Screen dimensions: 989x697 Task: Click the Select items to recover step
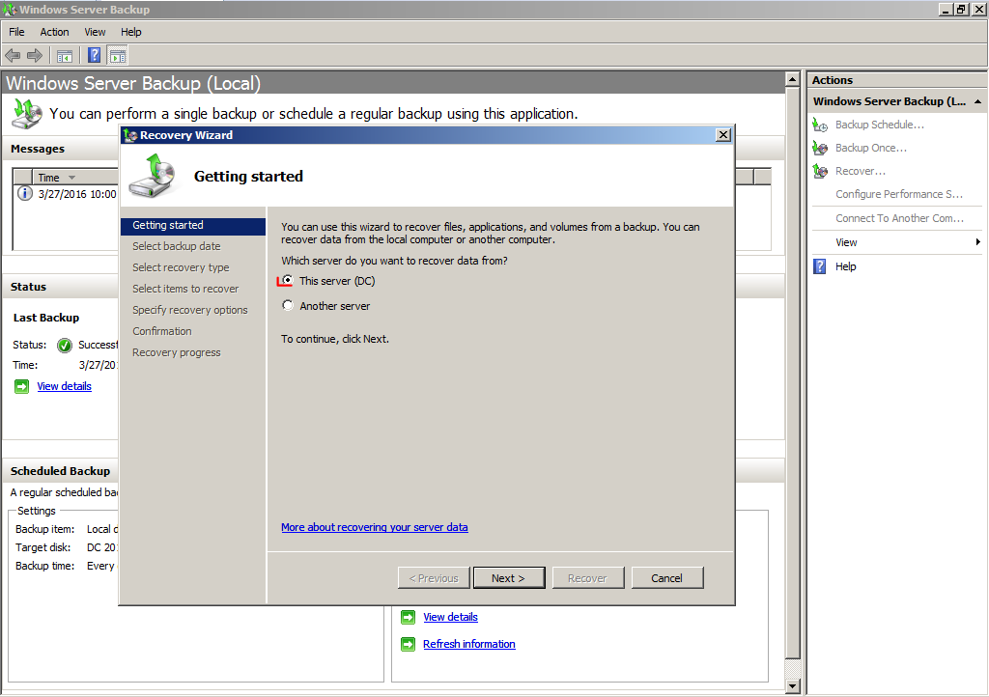click(x=185, y=289)
